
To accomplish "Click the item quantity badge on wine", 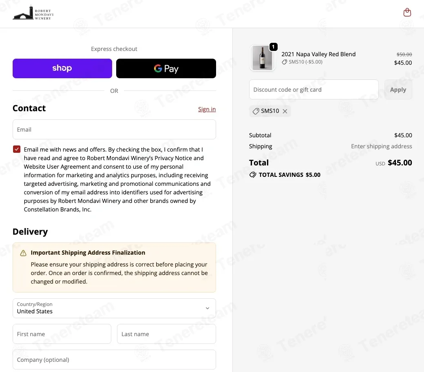I will 274,47.
